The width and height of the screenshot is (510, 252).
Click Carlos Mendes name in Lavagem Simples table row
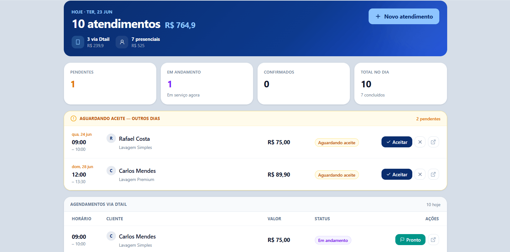coord(137,236)
